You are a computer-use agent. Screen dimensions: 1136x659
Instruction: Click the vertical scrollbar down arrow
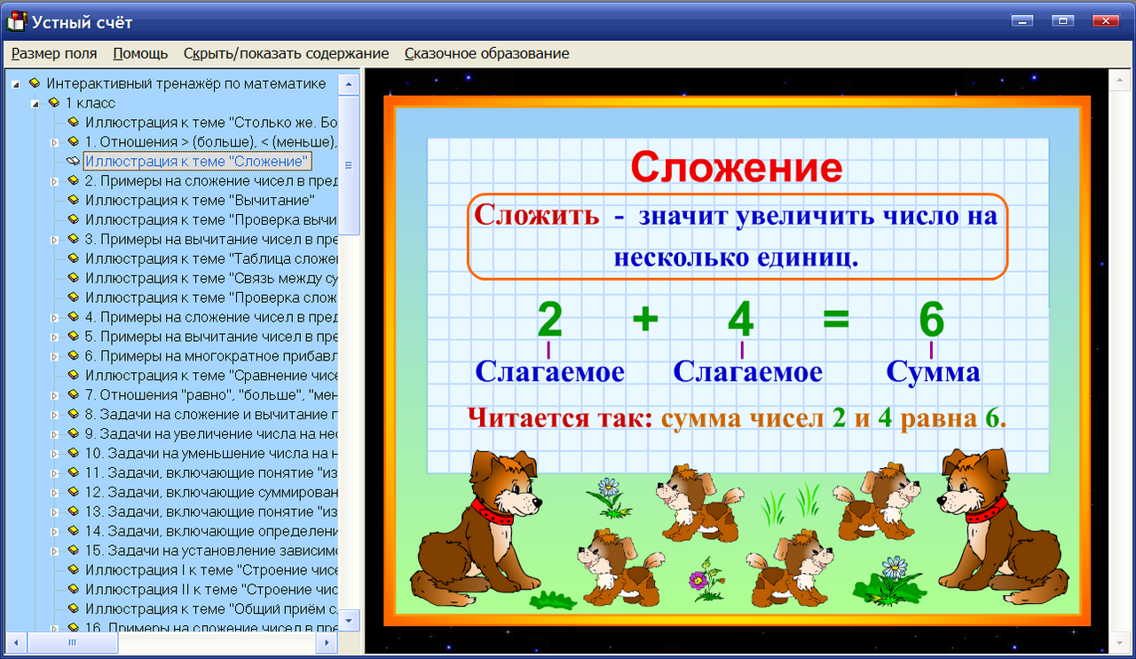pos(350,622)
